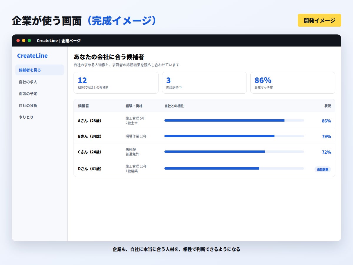Click the CreateLine sidebar logo

[32, 56]
